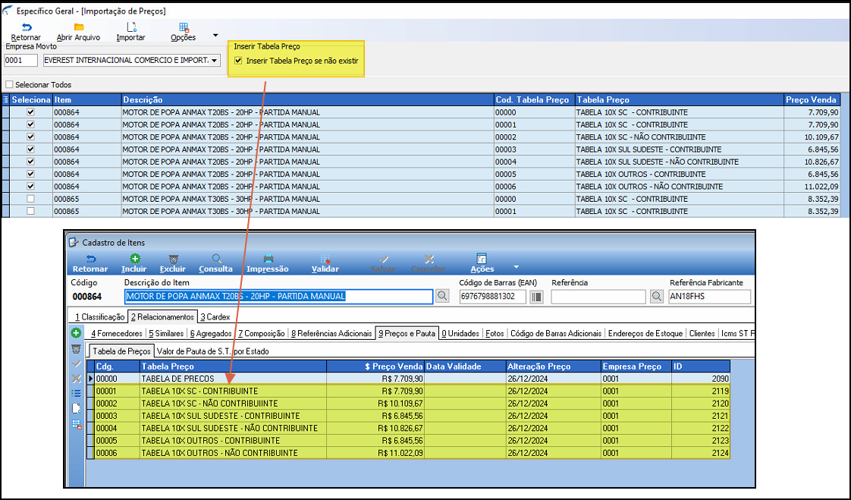
Task: Click the Empresa Preço column header
Action: click(636, 366)
